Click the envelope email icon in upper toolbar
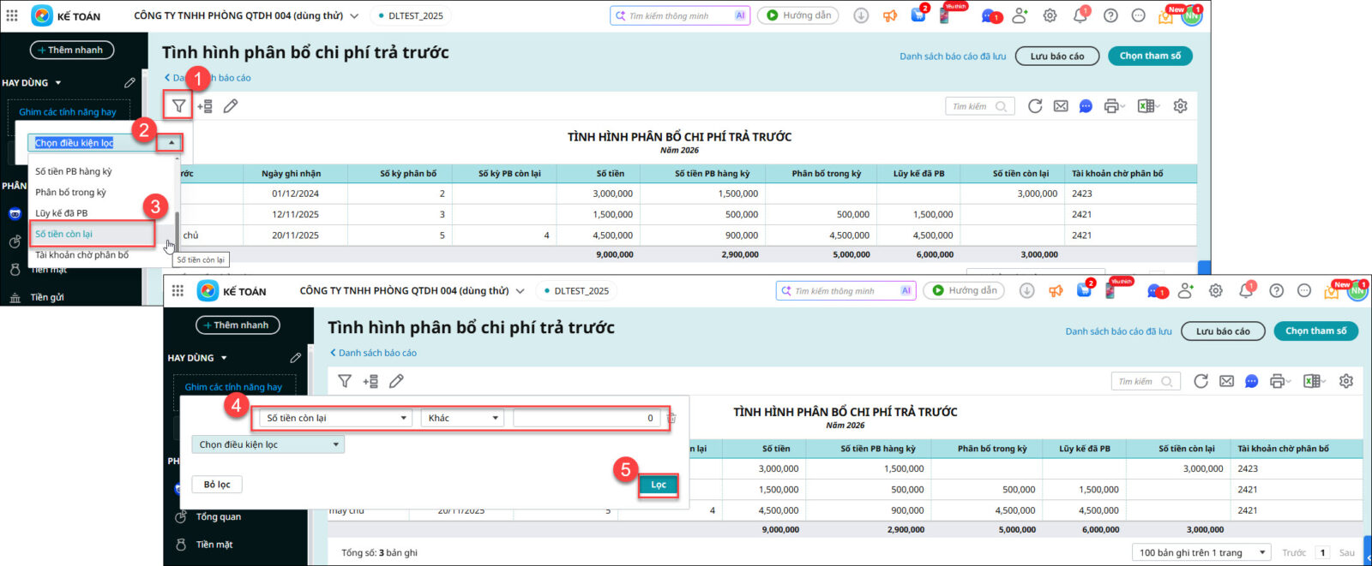The height and width of the screenshot is (566, 1372). coord(1061,106)
